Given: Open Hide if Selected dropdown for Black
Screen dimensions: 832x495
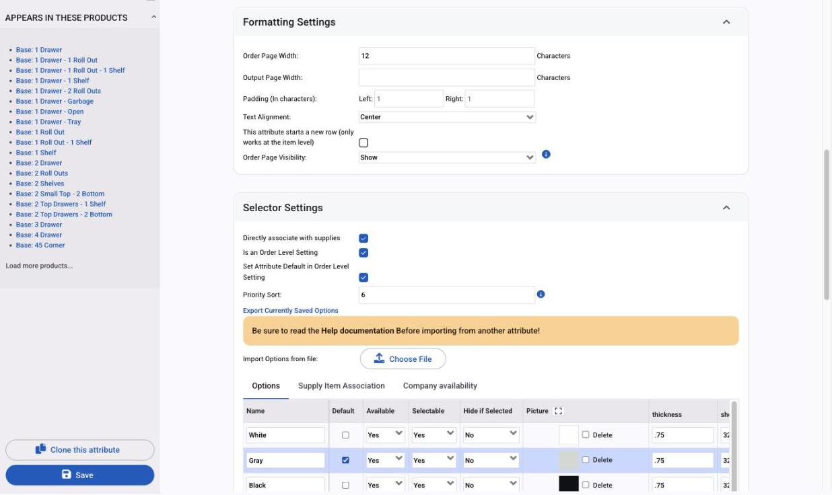Looking at the screenshot, I should pyautogui.click(x=491, y=485).
